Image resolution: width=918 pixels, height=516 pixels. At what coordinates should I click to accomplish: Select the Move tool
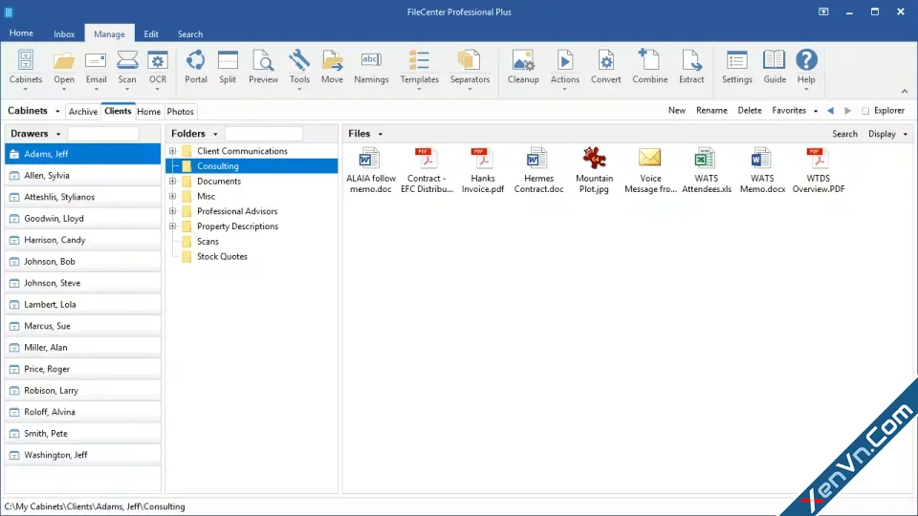(332, 67)
